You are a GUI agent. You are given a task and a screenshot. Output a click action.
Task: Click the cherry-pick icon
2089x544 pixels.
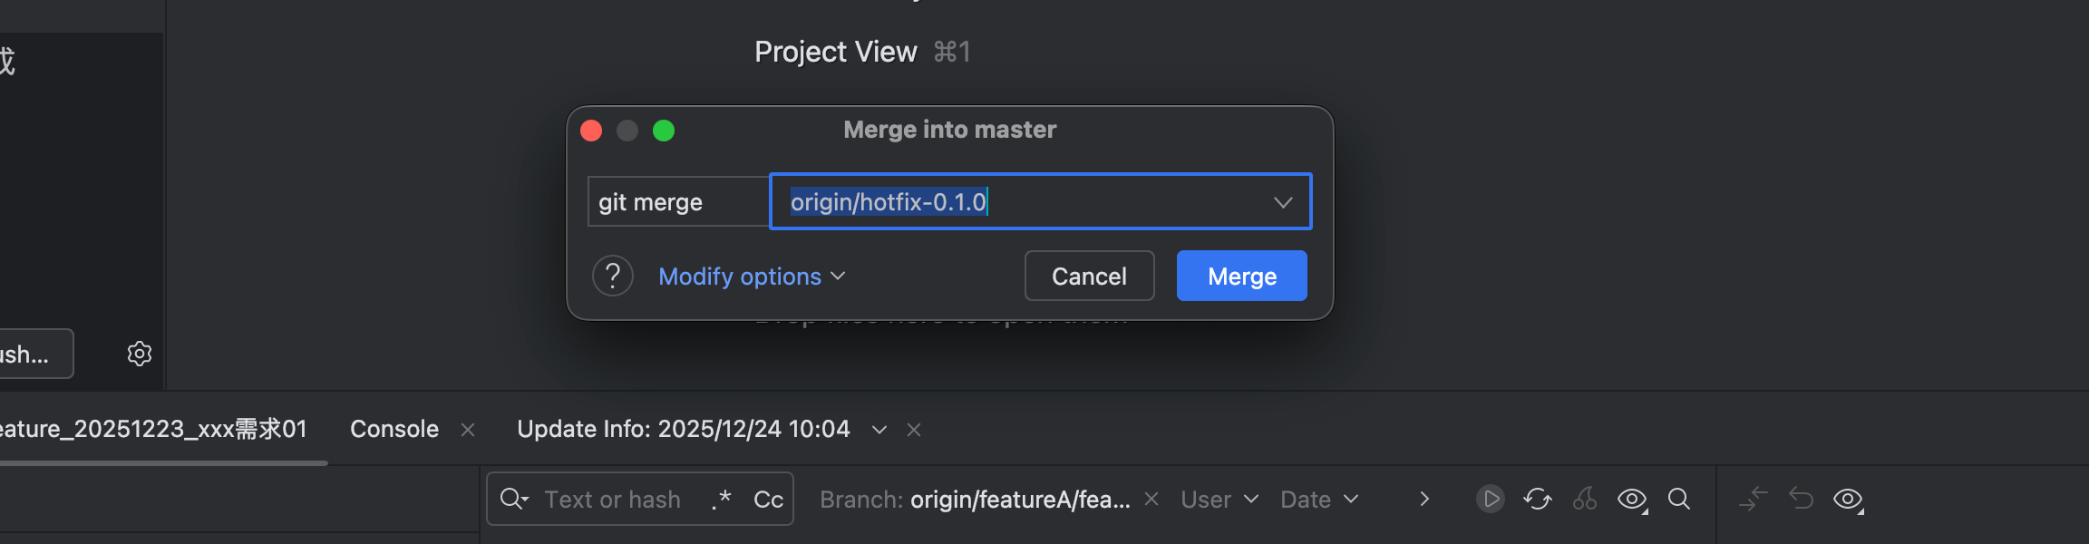tap(1584, 499)
